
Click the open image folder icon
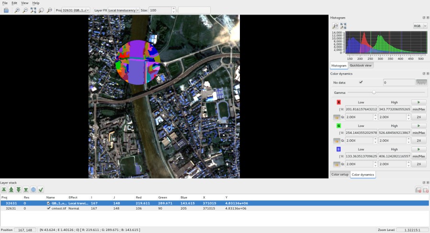click(x=6, y=10)
